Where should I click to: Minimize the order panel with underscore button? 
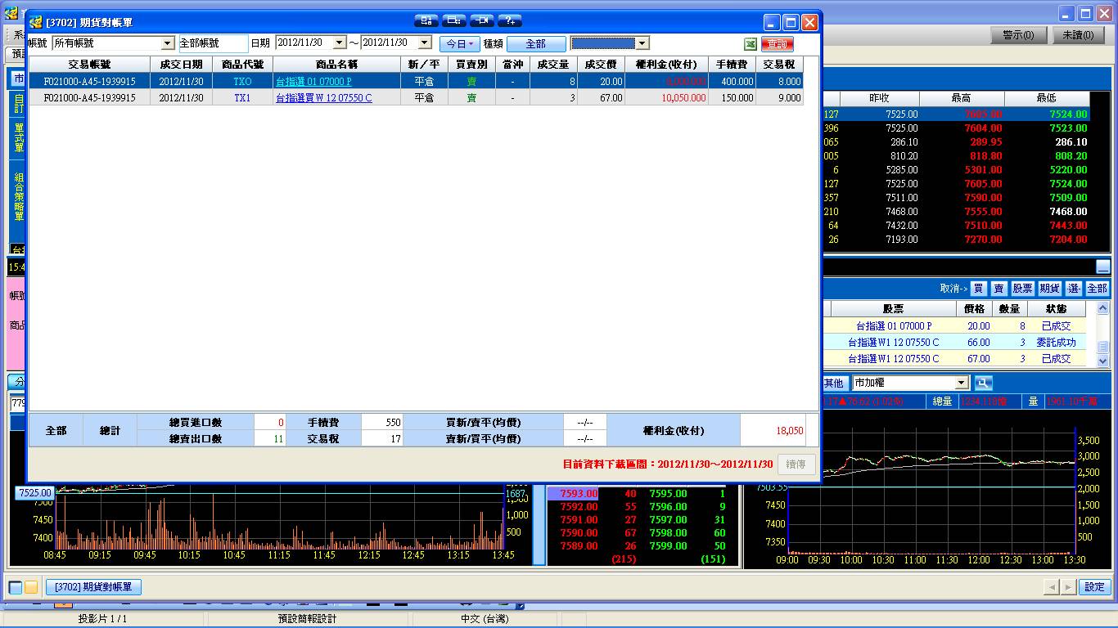point(1103,267)
